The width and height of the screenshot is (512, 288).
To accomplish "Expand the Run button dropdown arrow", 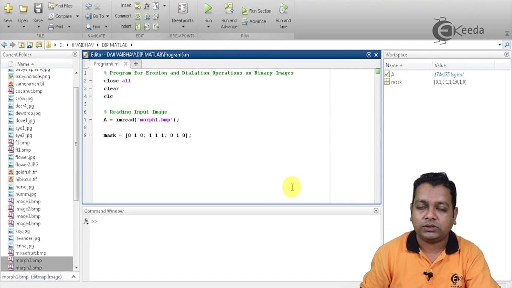I will point(208,27).
